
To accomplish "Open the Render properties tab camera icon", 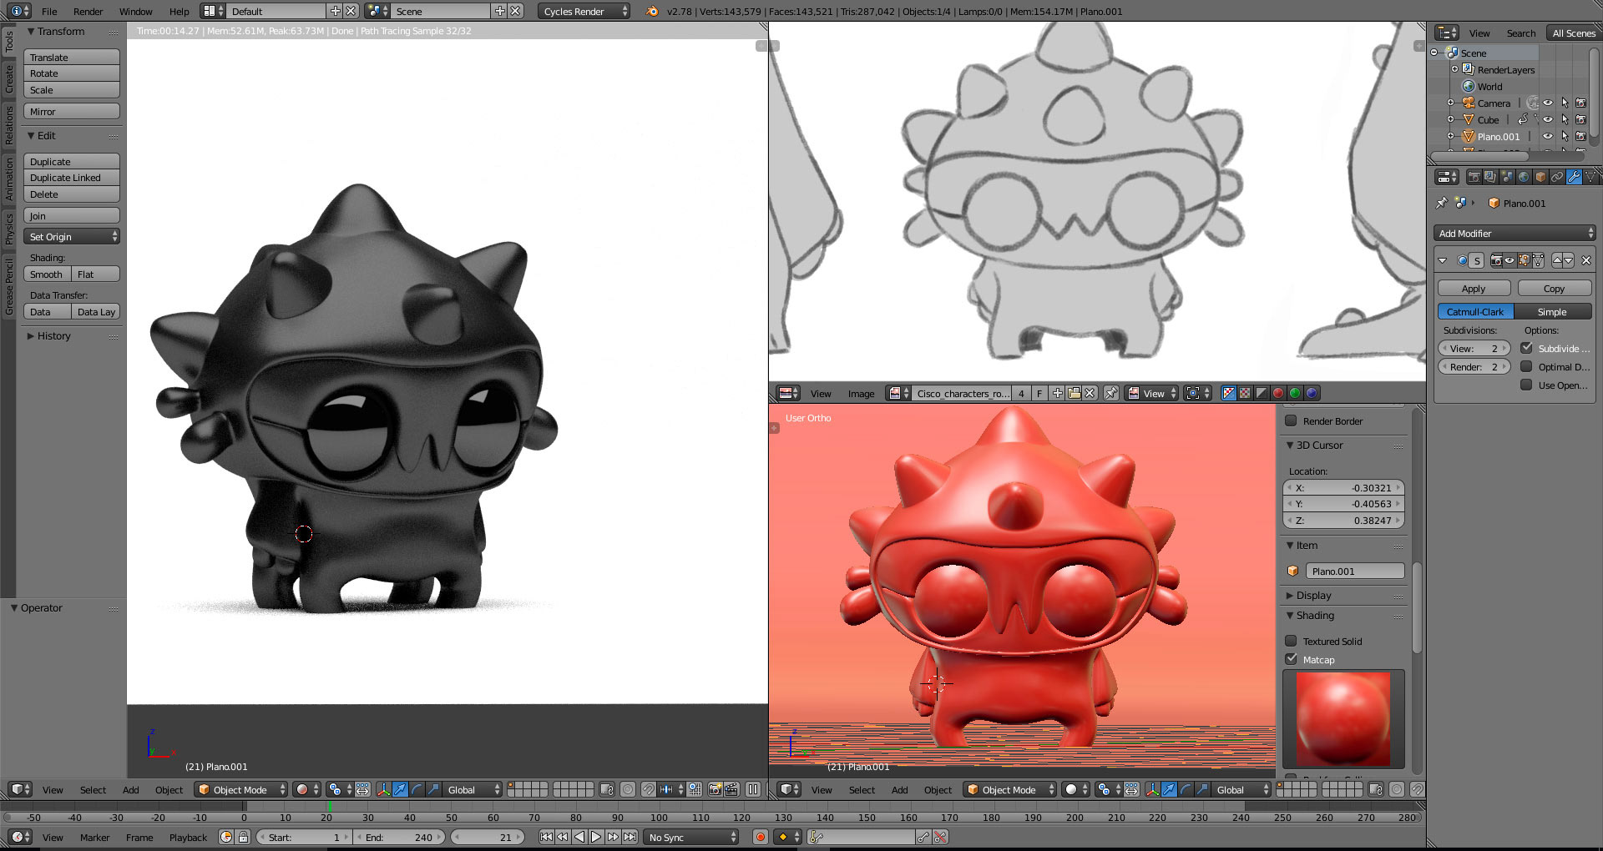I will coord(1474,177).
